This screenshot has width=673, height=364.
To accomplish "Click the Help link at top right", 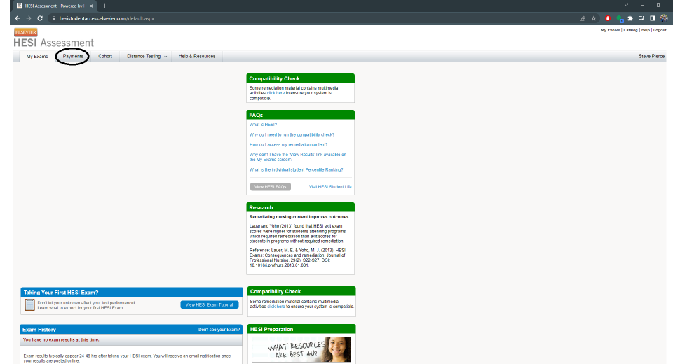I will [x=646, y=30].
